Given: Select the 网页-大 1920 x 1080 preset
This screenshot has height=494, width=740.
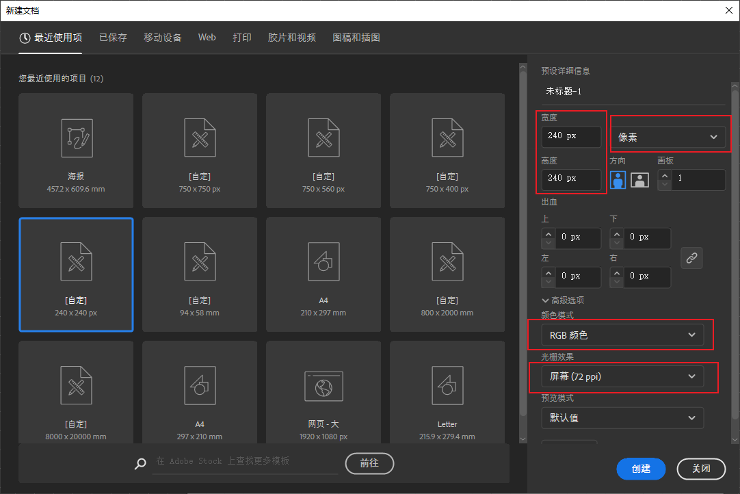Looking at the screenshot, I should coord(323,392).
